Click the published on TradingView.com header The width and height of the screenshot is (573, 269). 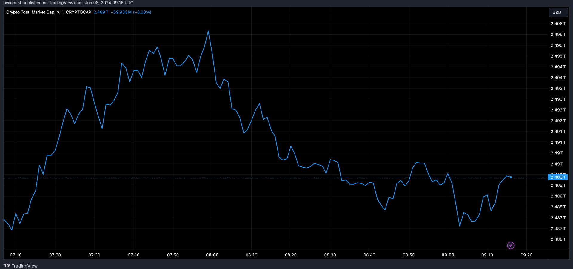click(68, 3)
